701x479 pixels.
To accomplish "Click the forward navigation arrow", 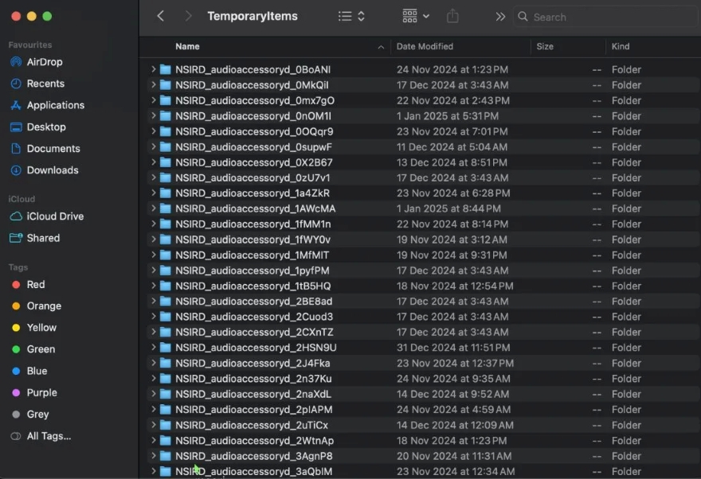I will (188, 16).
